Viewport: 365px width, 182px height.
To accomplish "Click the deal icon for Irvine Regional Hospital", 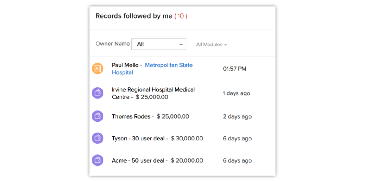I will coord(98,93).
